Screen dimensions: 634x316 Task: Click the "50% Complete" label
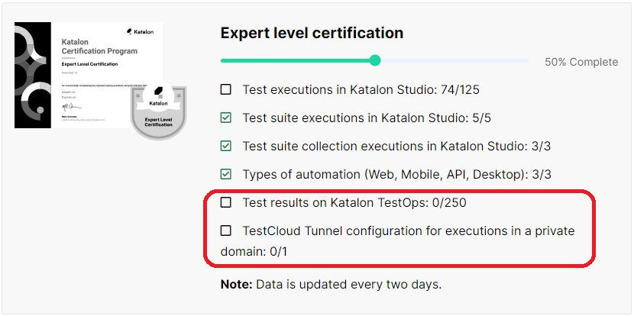coord(581,62)
